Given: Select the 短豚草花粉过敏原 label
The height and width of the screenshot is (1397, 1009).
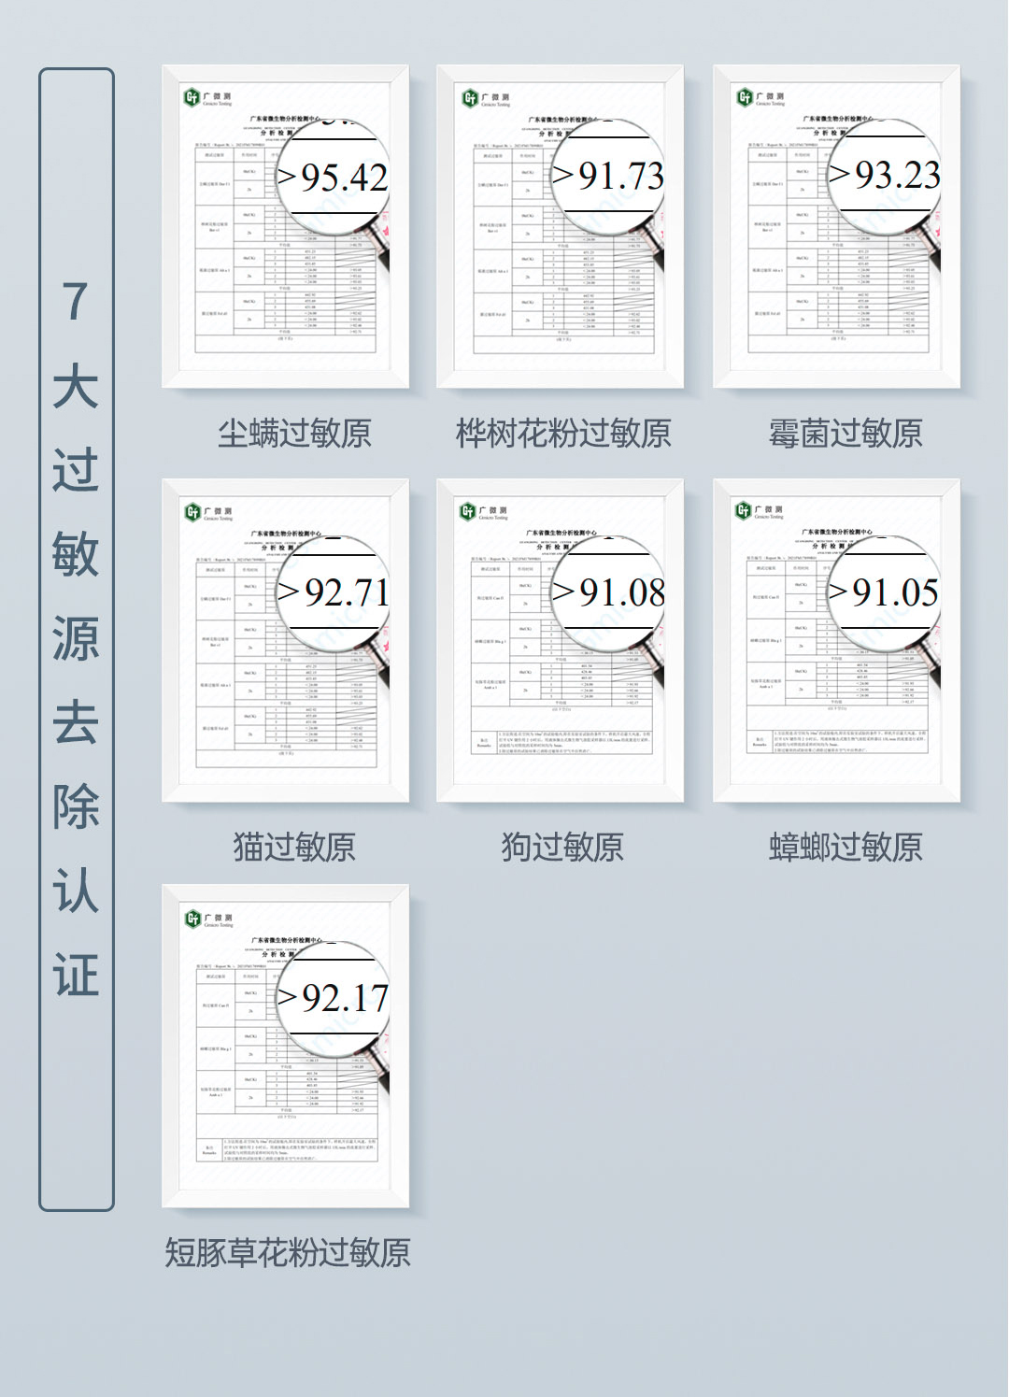Looking at the screenshot, I should 288,1253.
